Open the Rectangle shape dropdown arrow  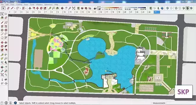[26, 8]
